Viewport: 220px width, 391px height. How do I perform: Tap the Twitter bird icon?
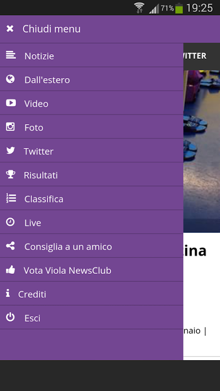click(10, 151)
